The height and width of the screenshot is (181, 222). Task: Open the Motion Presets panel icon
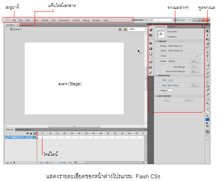tap(151, 72)
